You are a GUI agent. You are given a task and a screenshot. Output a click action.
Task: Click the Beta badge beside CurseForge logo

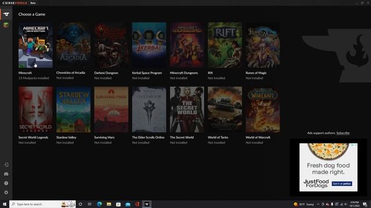tap(33, 3)
